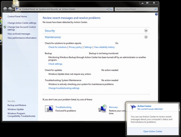
Task: Open Change Action Center settings
Action: click(22, 23)
